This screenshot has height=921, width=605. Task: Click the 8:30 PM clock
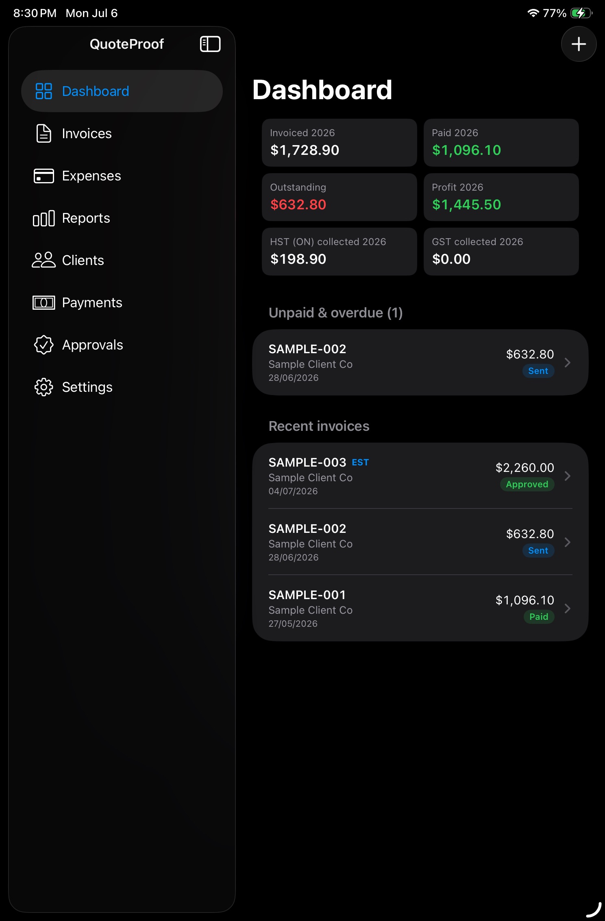(x=35, y=13)
